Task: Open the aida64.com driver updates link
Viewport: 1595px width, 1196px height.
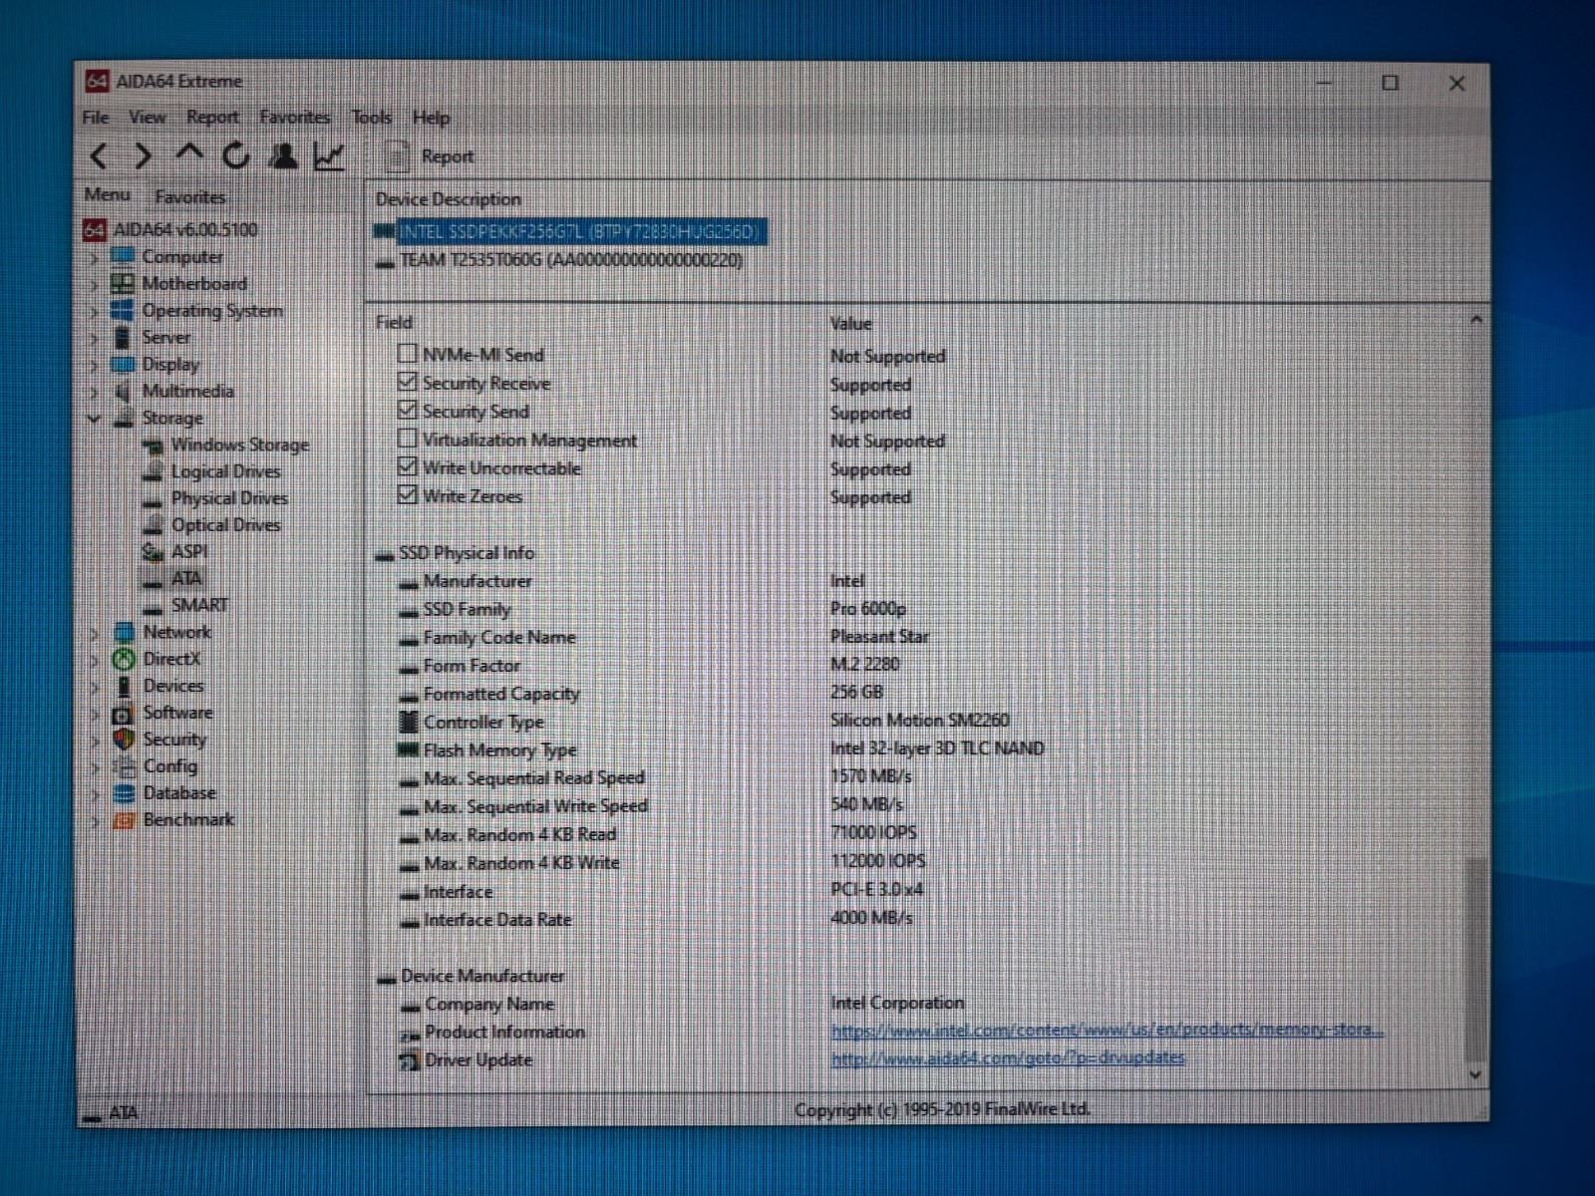Action: [x=1008, y=1057]
